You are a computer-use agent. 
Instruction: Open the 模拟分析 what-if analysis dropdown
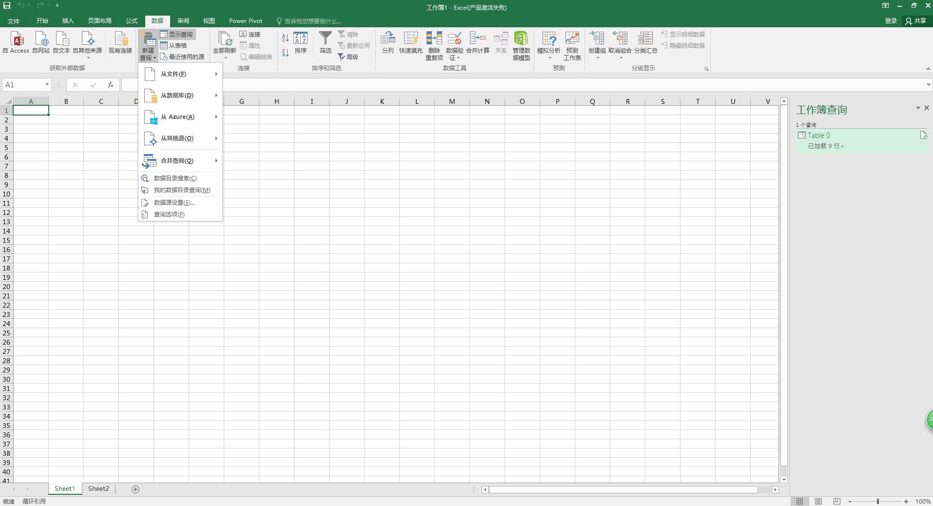point(548,46)
